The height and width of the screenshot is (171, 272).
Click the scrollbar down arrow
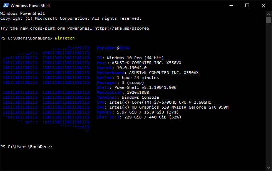pos(268,168)
